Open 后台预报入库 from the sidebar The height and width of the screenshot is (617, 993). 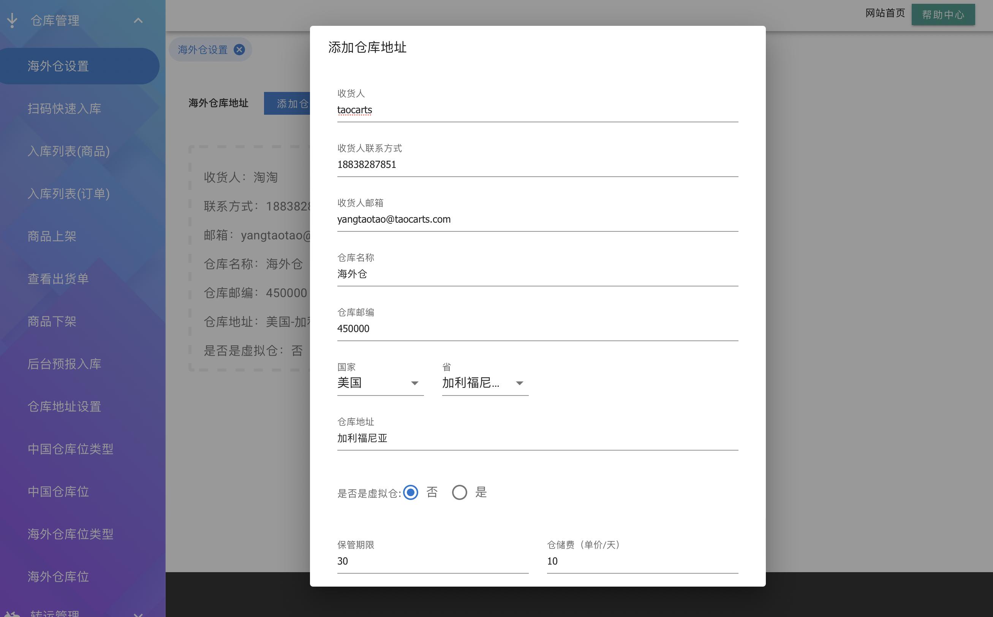tap(64, 364)
